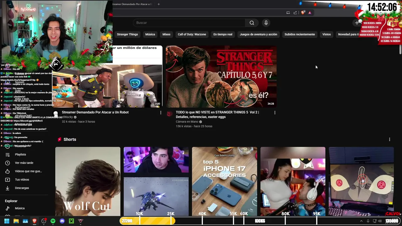
Task: Click the Playlists list icon
Action: coord(8,154)
